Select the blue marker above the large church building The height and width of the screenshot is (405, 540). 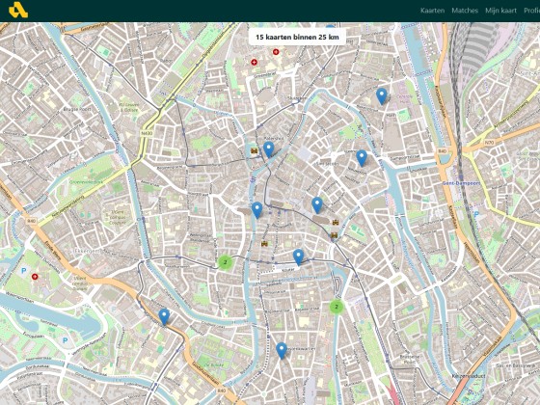coord(317,205)
